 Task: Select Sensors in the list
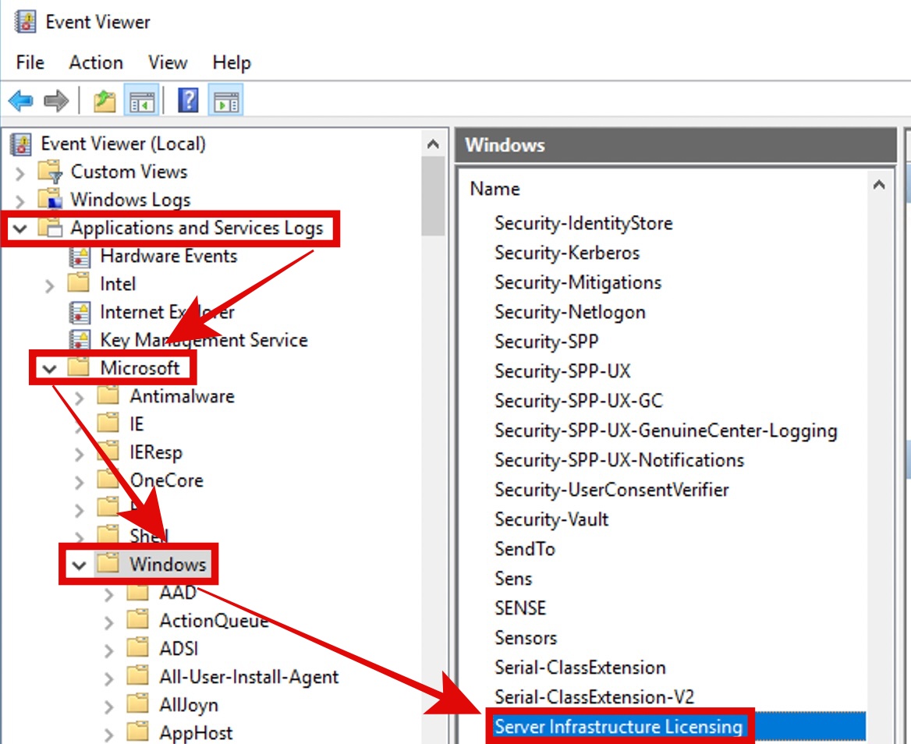point(526,638)
